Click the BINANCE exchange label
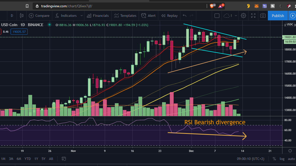Viewport: 296px width, 166px height. [35, 25]
